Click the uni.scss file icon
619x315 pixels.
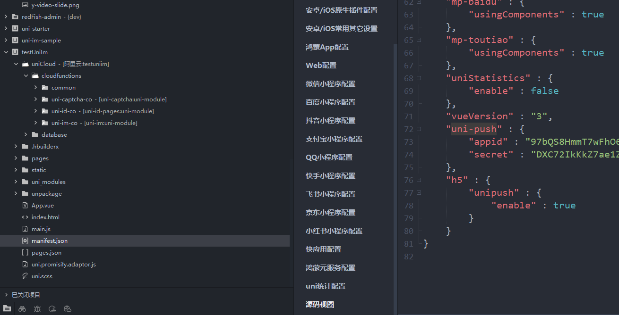tap(26, 276)
